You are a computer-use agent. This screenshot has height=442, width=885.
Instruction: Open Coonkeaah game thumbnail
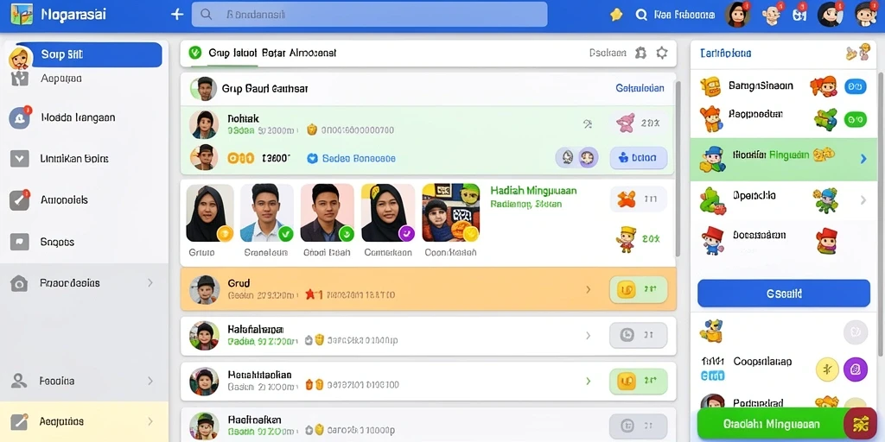tap(450, 213)
